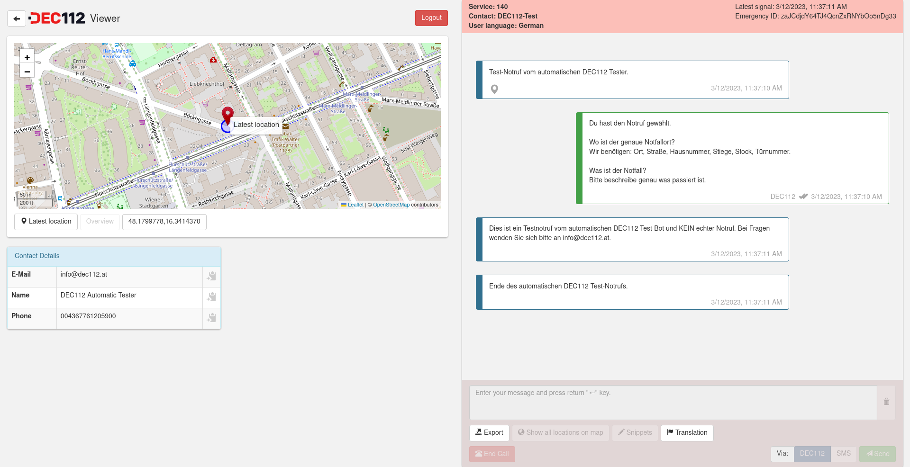Zoom out on the map
910x467 pixels.
point(27,72)
